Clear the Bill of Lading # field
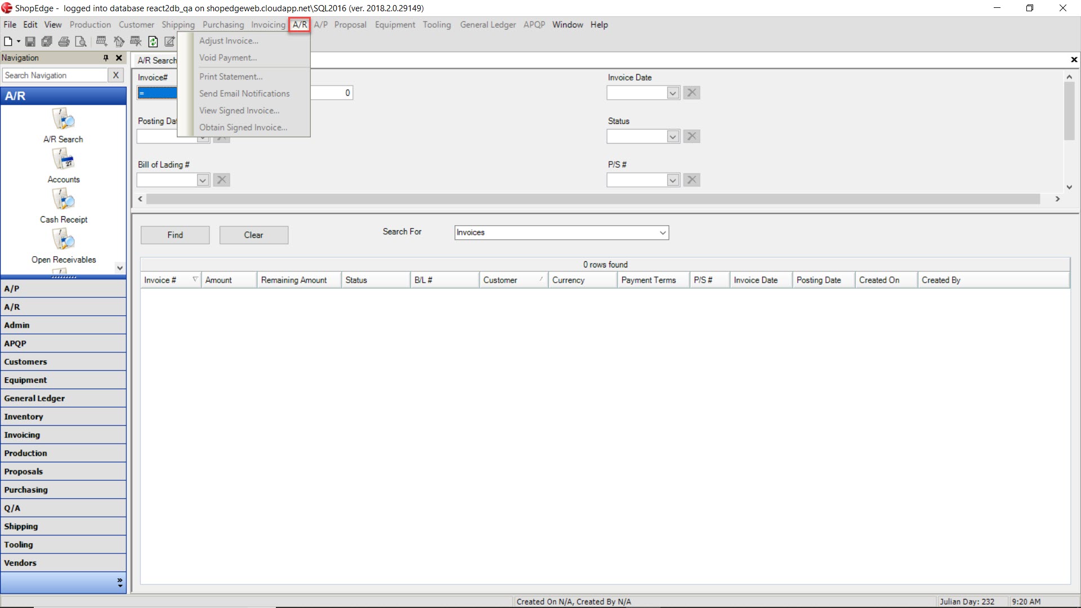 [x=222, y=180]
